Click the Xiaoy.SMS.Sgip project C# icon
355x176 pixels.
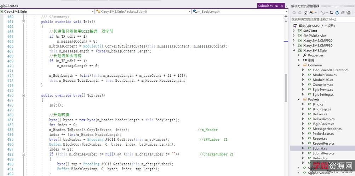(x=300, y=50)
